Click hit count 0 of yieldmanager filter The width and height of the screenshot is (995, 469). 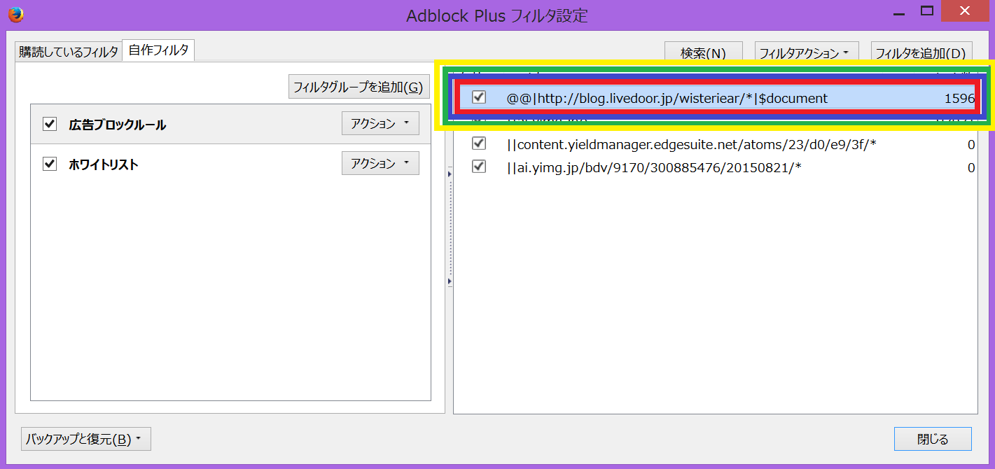coord(971,145)
